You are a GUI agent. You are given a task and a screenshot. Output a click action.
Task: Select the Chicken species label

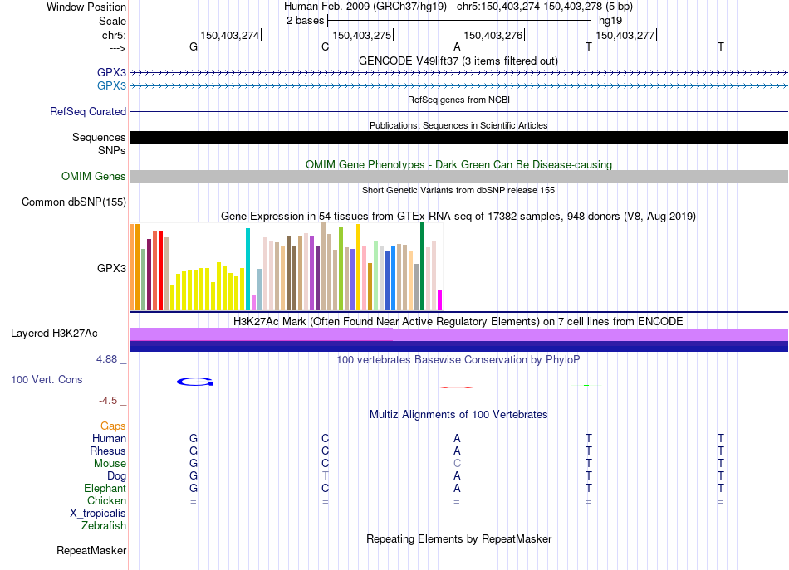click(x=106, y=500)
